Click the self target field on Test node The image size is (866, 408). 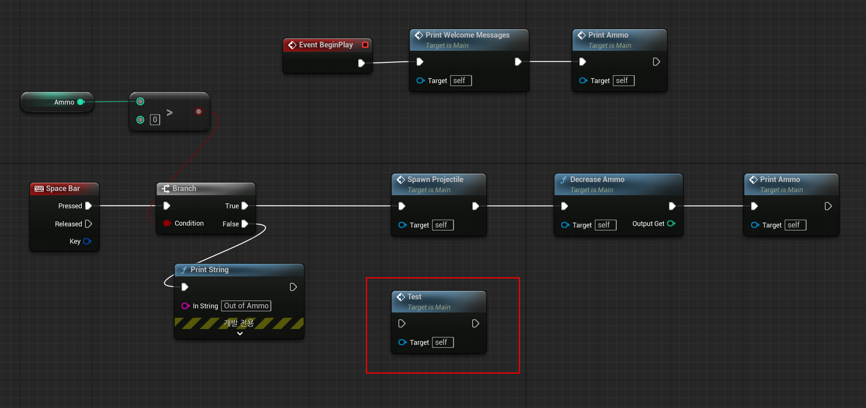(442, 342)
